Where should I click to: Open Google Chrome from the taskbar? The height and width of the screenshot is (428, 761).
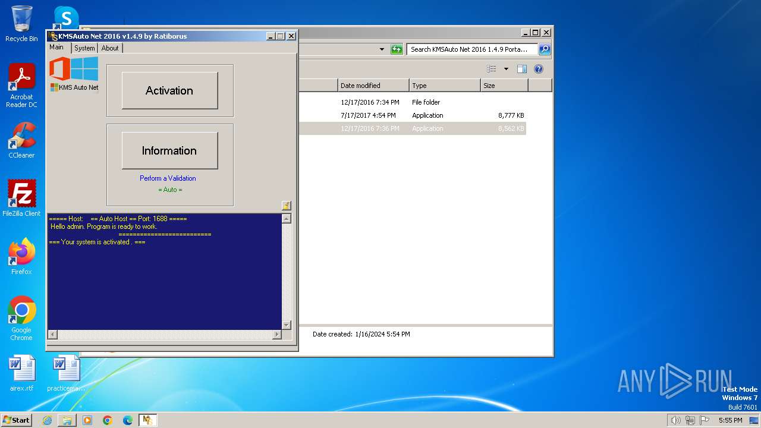(x=108, y=420)
